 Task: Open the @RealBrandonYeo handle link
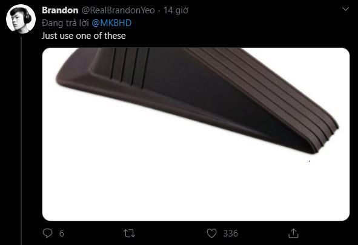click(118, 10)
